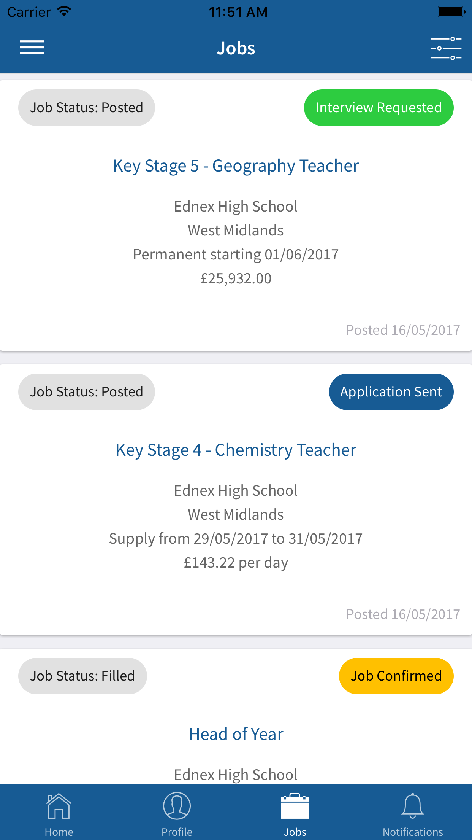Tap the Profile person icon

coord(177,806)
